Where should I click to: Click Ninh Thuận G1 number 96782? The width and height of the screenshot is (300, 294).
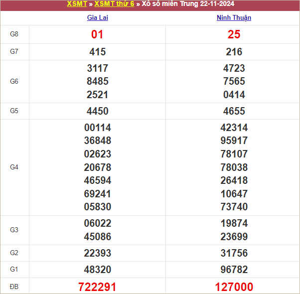pyautogui.click(x=234, y=270)
